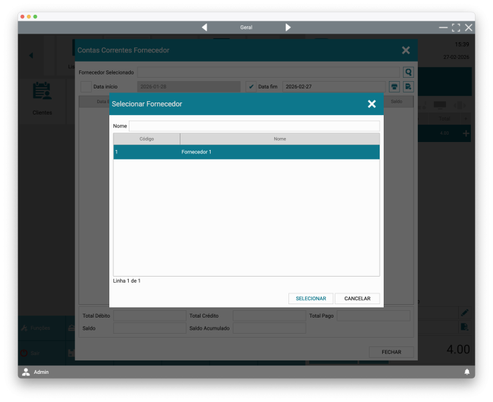Focus the Nome search field
The image size is (493, 402).
[254, 126]
